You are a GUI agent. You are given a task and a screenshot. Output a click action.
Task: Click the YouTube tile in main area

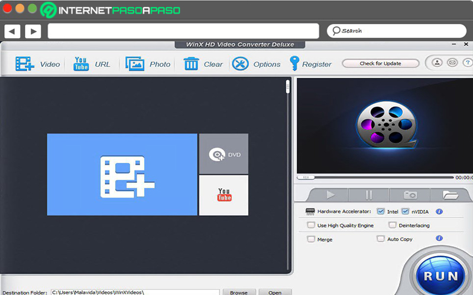224,195
